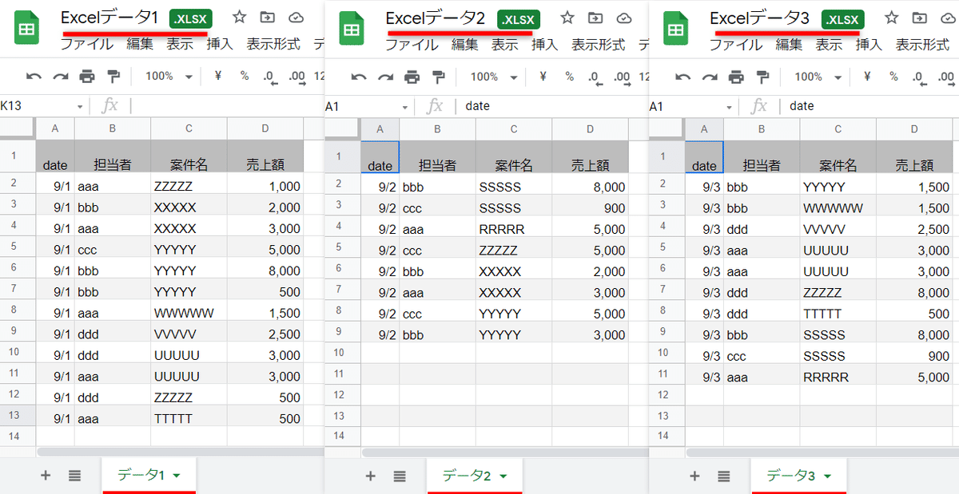Star the Excelデータ2 document

point(567,18)
